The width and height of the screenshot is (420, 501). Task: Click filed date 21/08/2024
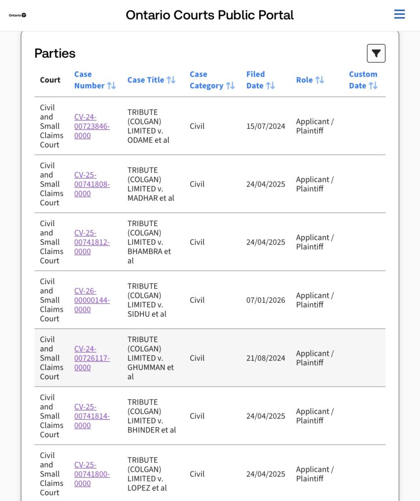[265, 358]
